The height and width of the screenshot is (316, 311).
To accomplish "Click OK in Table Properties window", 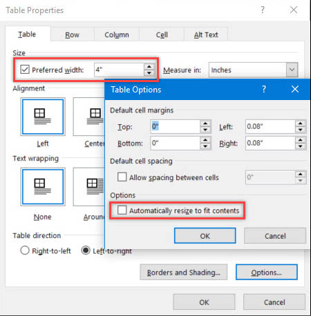I will (204, 302).
